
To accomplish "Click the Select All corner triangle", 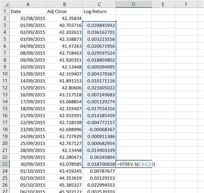I will tap(6, 5).
